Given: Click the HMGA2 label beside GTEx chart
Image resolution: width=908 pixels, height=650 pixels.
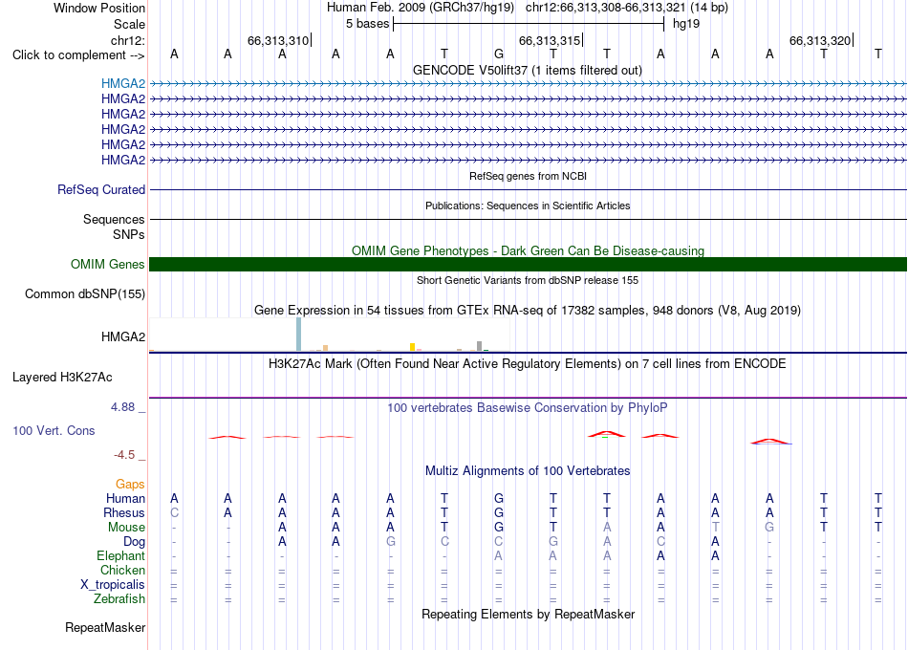Looking at the screenshot, I should (x=122, y=337).
